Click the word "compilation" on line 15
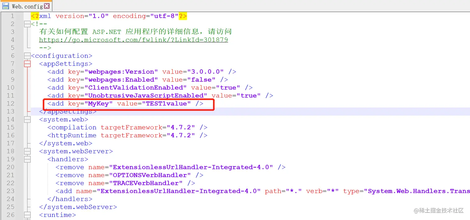This screenshot has height=220, width=470. [x=74, y=127]
